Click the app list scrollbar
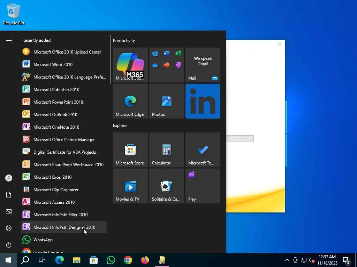 click(x=110, y=59)
